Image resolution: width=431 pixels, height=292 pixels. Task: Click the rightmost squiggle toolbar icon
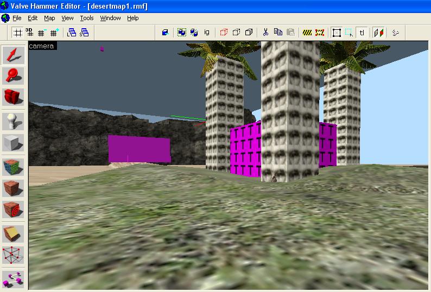coord(396,33)
